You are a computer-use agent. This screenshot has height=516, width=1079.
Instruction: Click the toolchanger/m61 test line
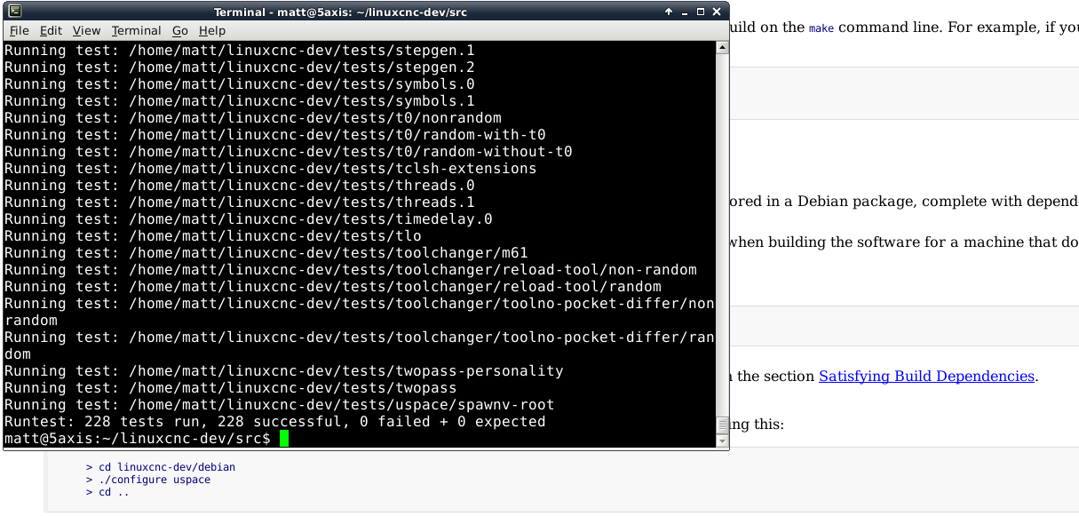(x=266, y=252)
